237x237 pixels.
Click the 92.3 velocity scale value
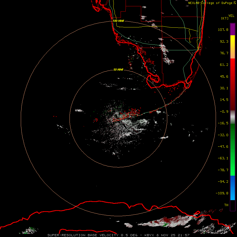(x=224, y=41)
